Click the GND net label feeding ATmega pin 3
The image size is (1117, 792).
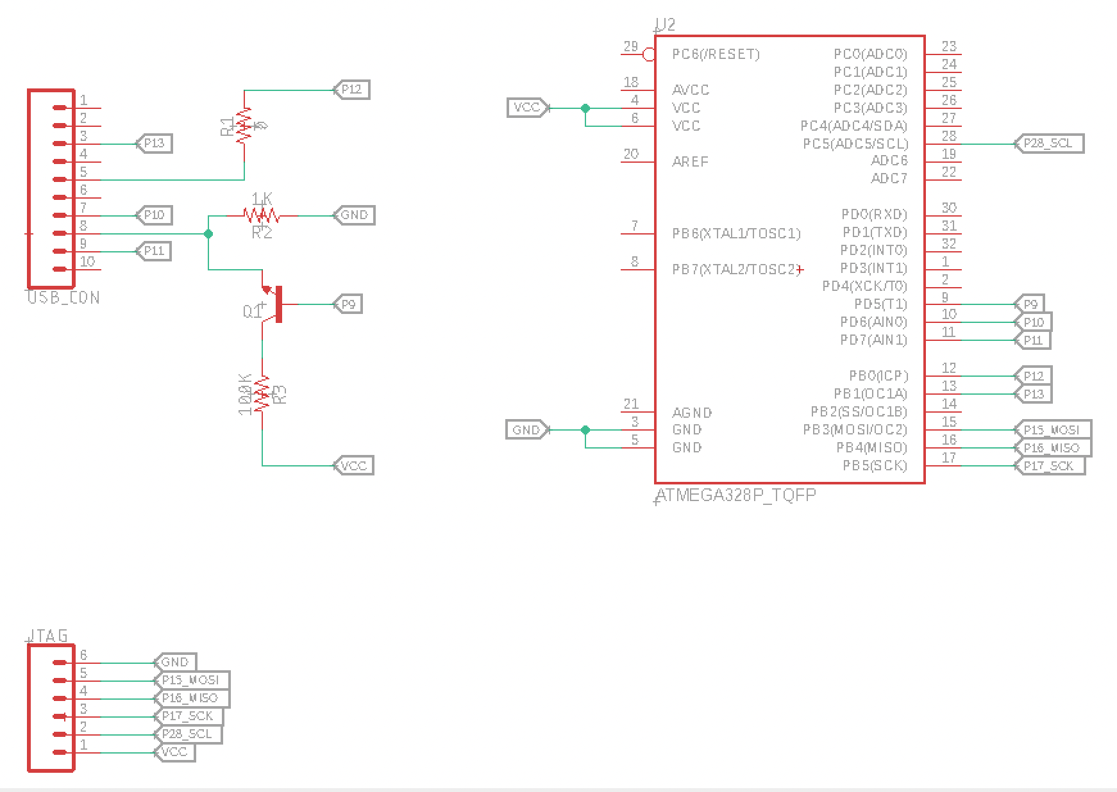point(528,430)
